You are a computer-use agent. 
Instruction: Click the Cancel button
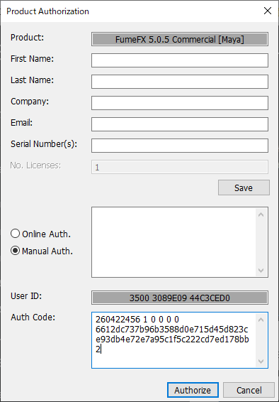click(249, 390)
